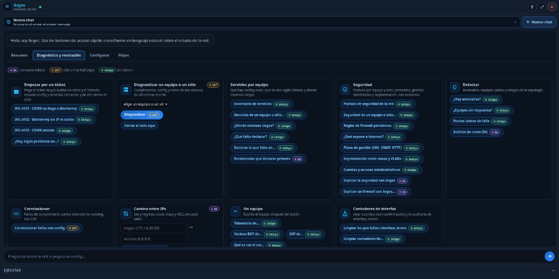This screenshot has height=279, width=559.
Task: Click the + Nuevo chat button
Action: click(539, 22)
